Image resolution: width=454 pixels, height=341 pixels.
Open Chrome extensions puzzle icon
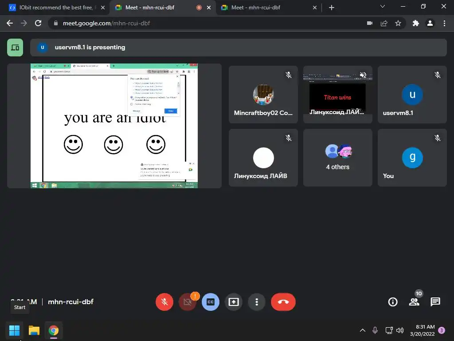pos(416,23)
